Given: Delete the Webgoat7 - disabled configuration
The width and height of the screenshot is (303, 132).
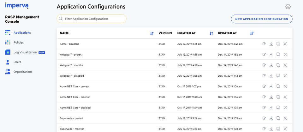Looking at the screenshot, I should pyautogui.click(x=285, y=76).
